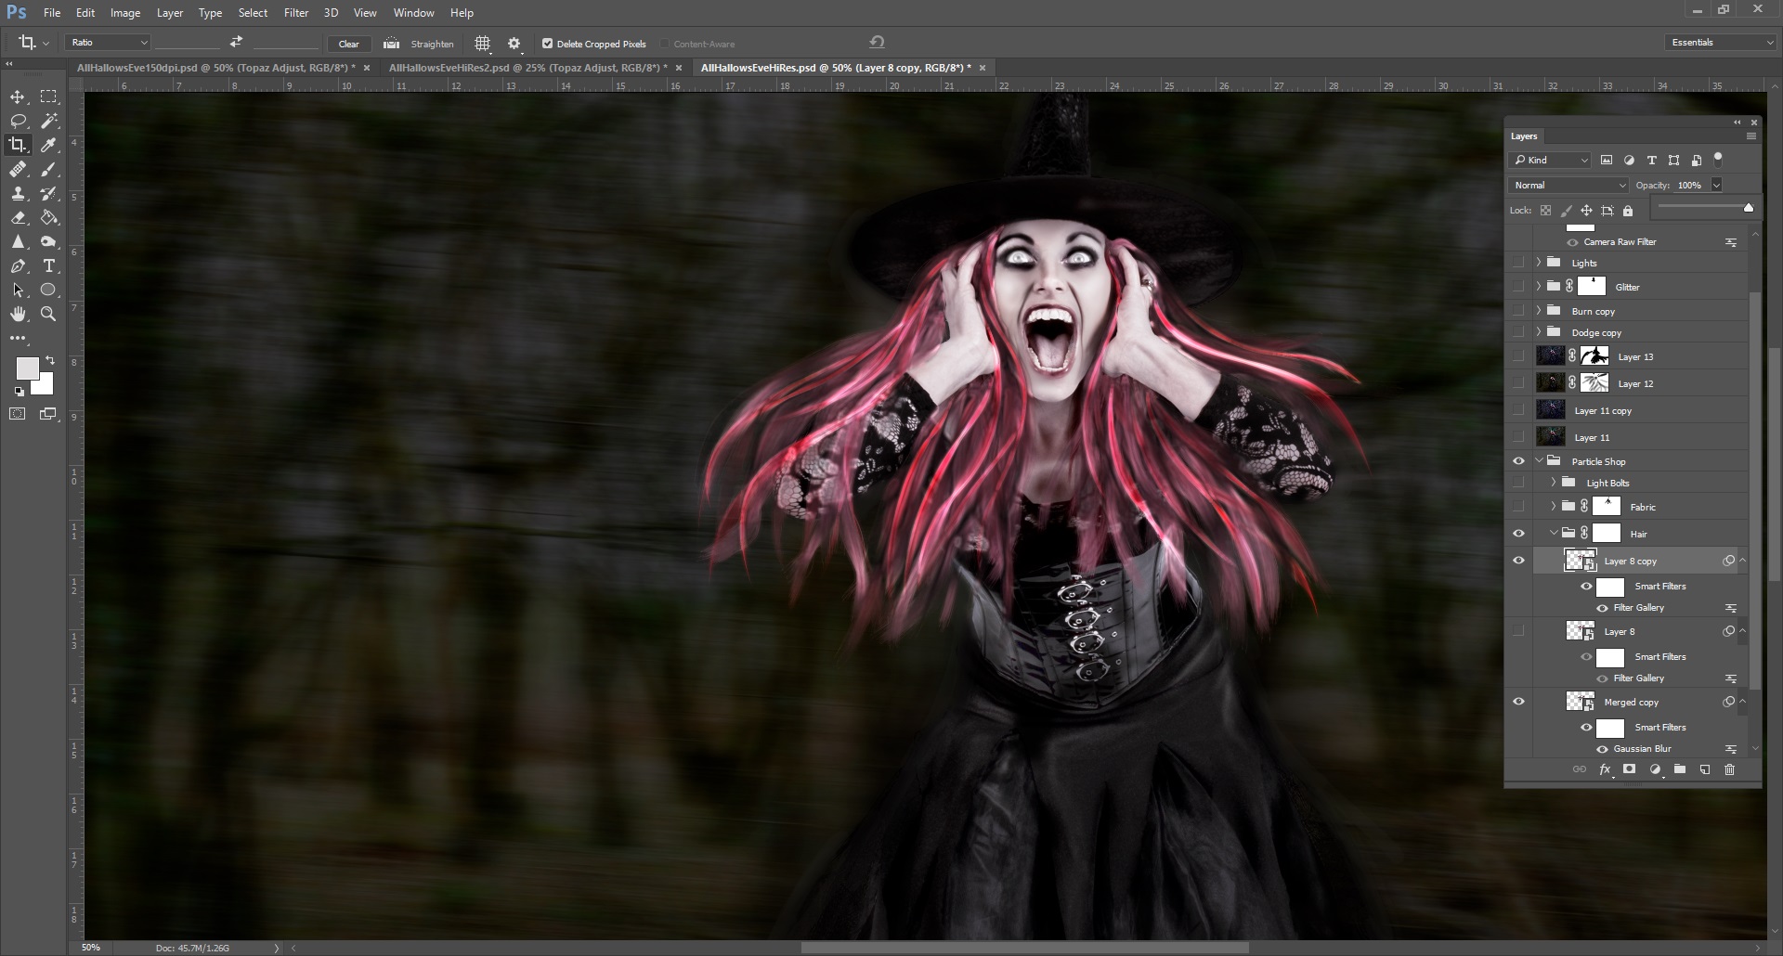The image size is (1783, 956).
Task: Open the Essentials workspace dropdown
Action: click(x=1719, y=42)
